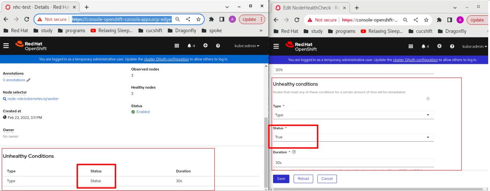Click Created at Feb 23, 2023 timestamp
Image resolution: width=490 pixels, height=191 pixels.
[x=25, y=117]
